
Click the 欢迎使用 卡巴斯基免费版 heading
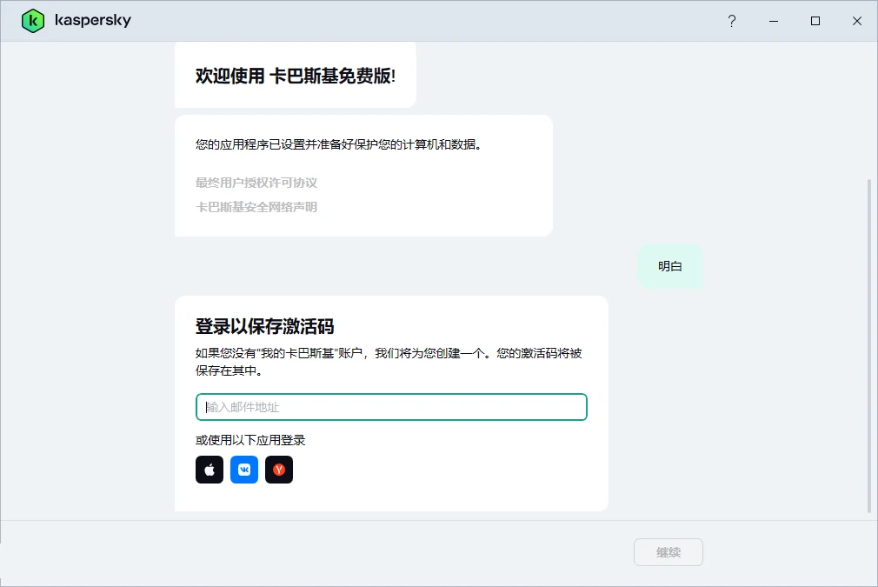point(295,76)
